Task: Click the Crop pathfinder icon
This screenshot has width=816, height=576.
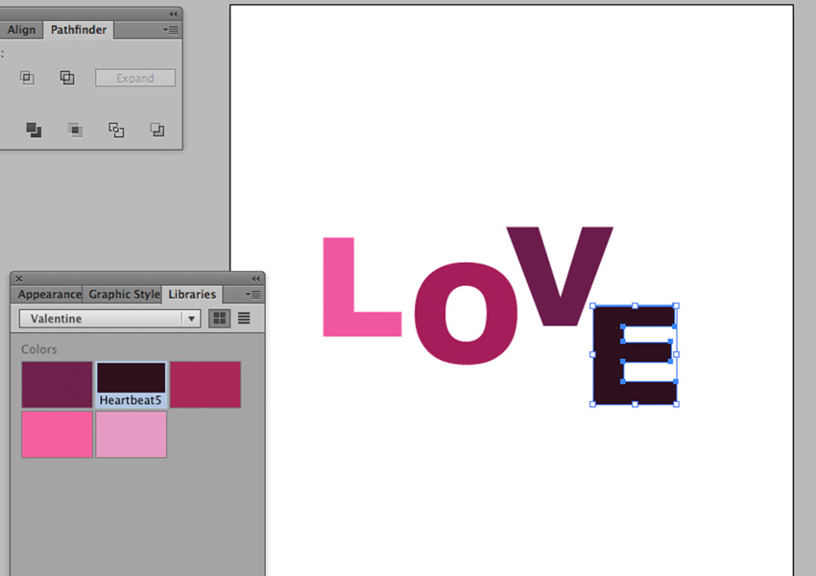Action: click(x=75, y=130)
